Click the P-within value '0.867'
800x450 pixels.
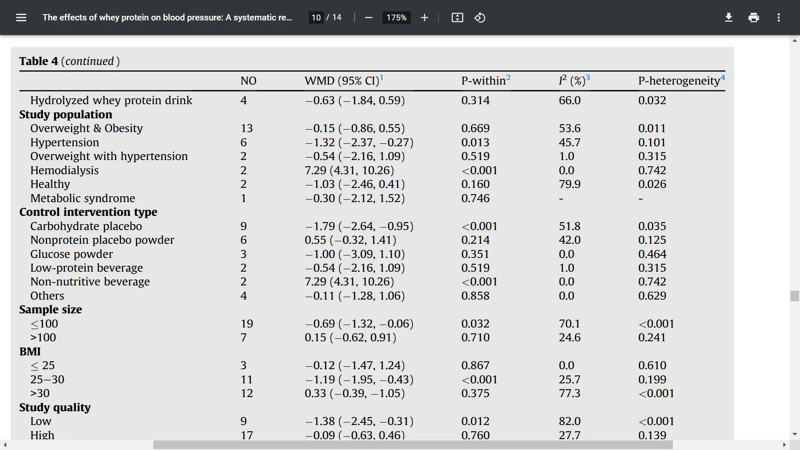(x=475, y=365)
